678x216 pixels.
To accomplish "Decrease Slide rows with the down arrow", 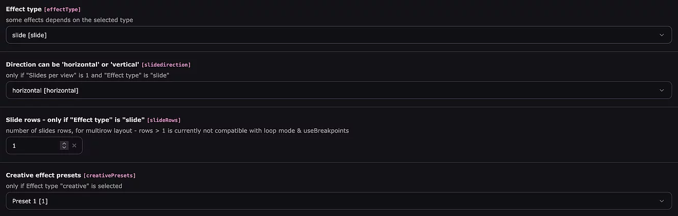I will point(64,148).
